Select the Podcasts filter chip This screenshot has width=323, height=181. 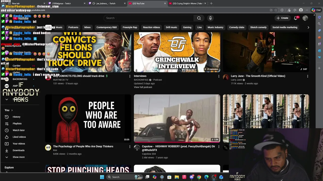tap(73, 27)
